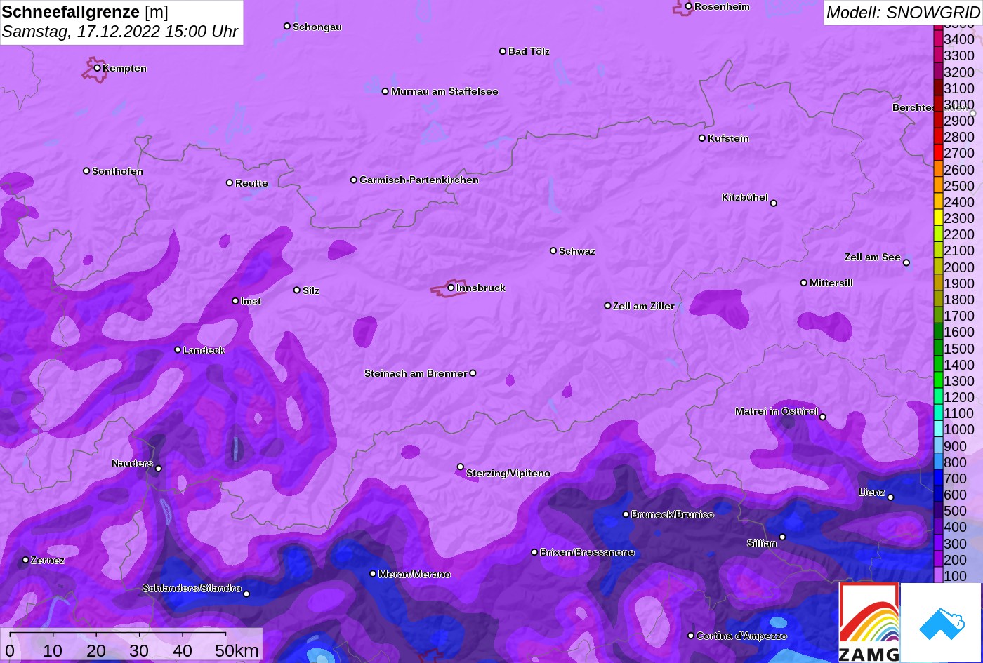This screenshot has height=663, width=983.
Task: Click the Steinach am Brenner marker
Action: pyautogui.click(x=473, y=373)
